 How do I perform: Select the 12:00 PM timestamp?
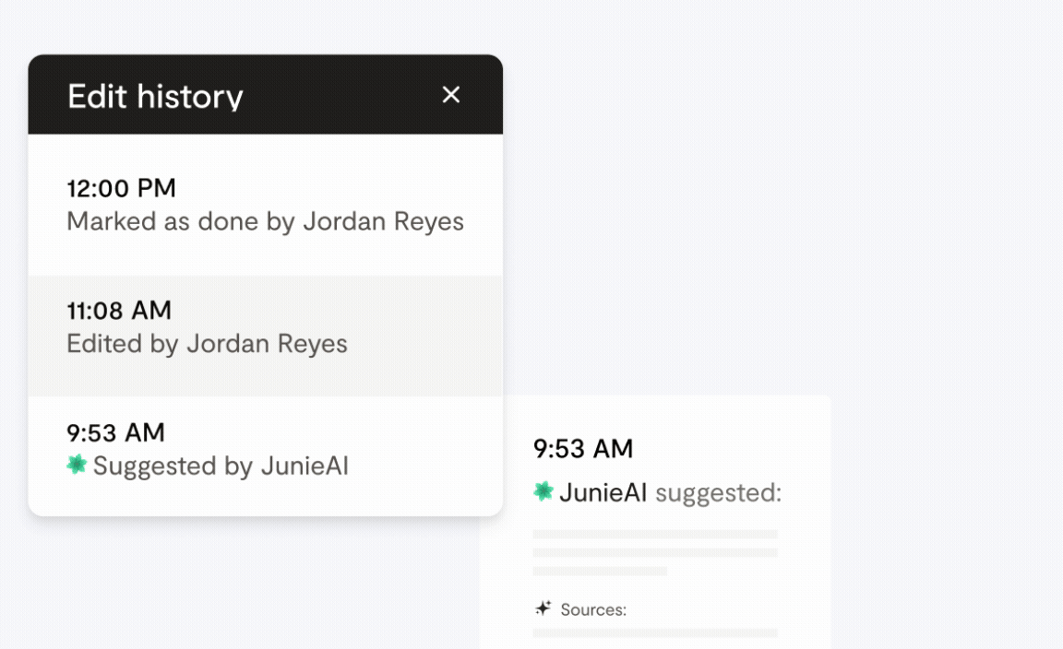(x=121, y=189)
